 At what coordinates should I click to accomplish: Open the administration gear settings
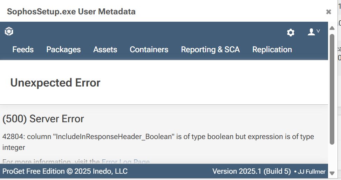pos(291,33)
